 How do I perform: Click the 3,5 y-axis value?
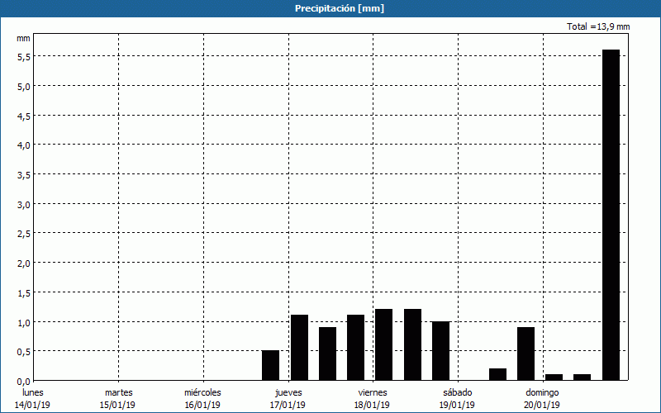coord(24,174)
